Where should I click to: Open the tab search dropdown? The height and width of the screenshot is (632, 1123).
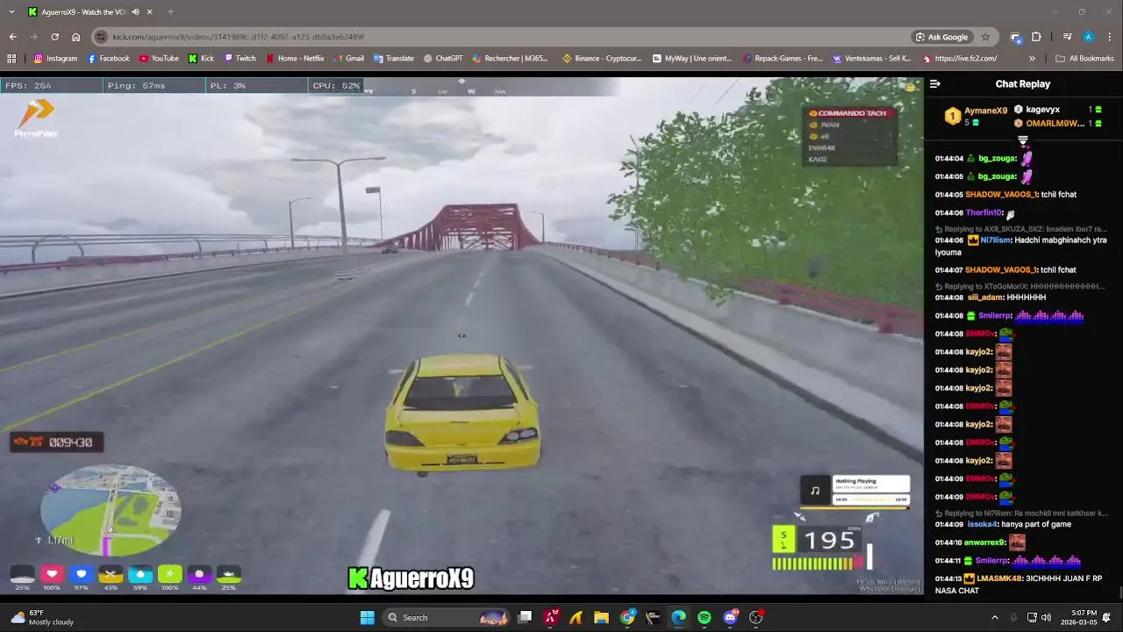(x=11, y=12)
